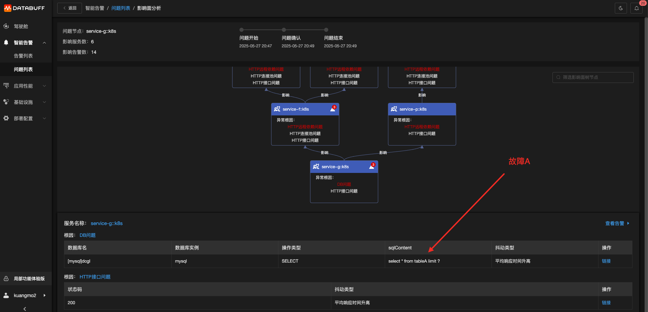
Task: Open the service-g::k8s service name link
Action: click(107, 223)
